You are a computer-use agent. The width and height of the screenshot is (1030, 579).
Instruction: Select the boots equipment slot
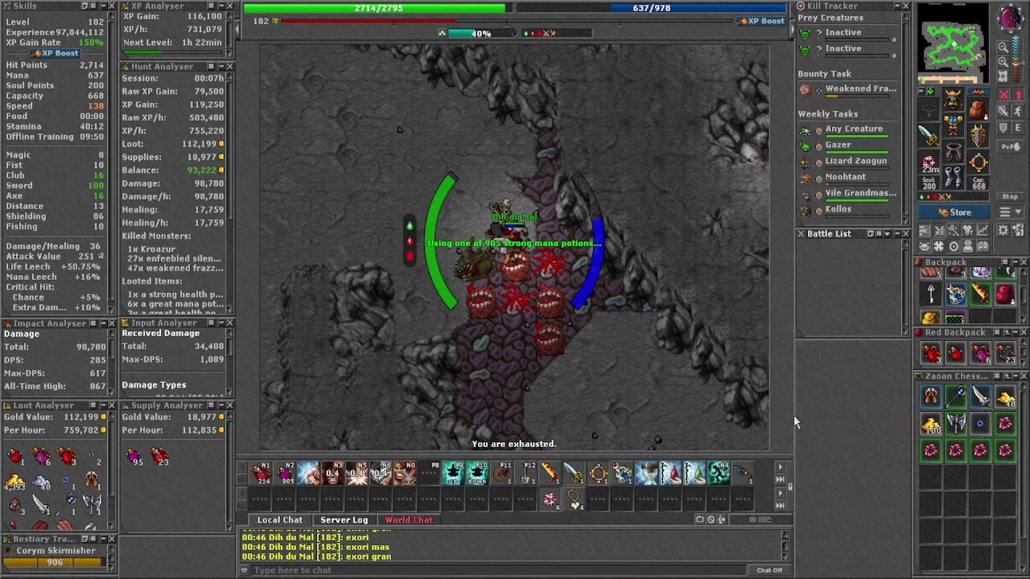[954, 177]
